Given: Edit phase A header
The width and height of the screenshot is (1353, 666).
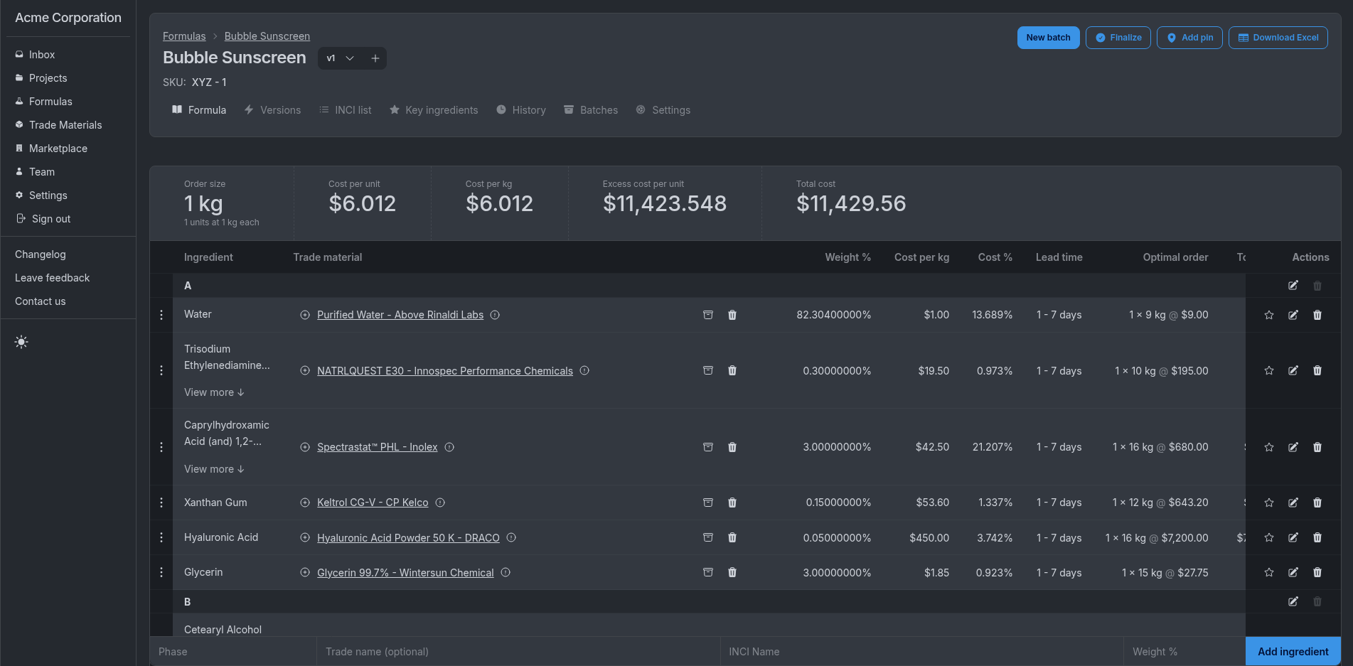Looking at the screenshot, I should tap(1293, 286).
